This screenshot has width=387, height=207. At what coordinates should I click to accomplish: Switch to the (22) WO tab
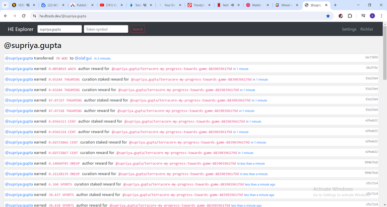(x=53, y=5)
